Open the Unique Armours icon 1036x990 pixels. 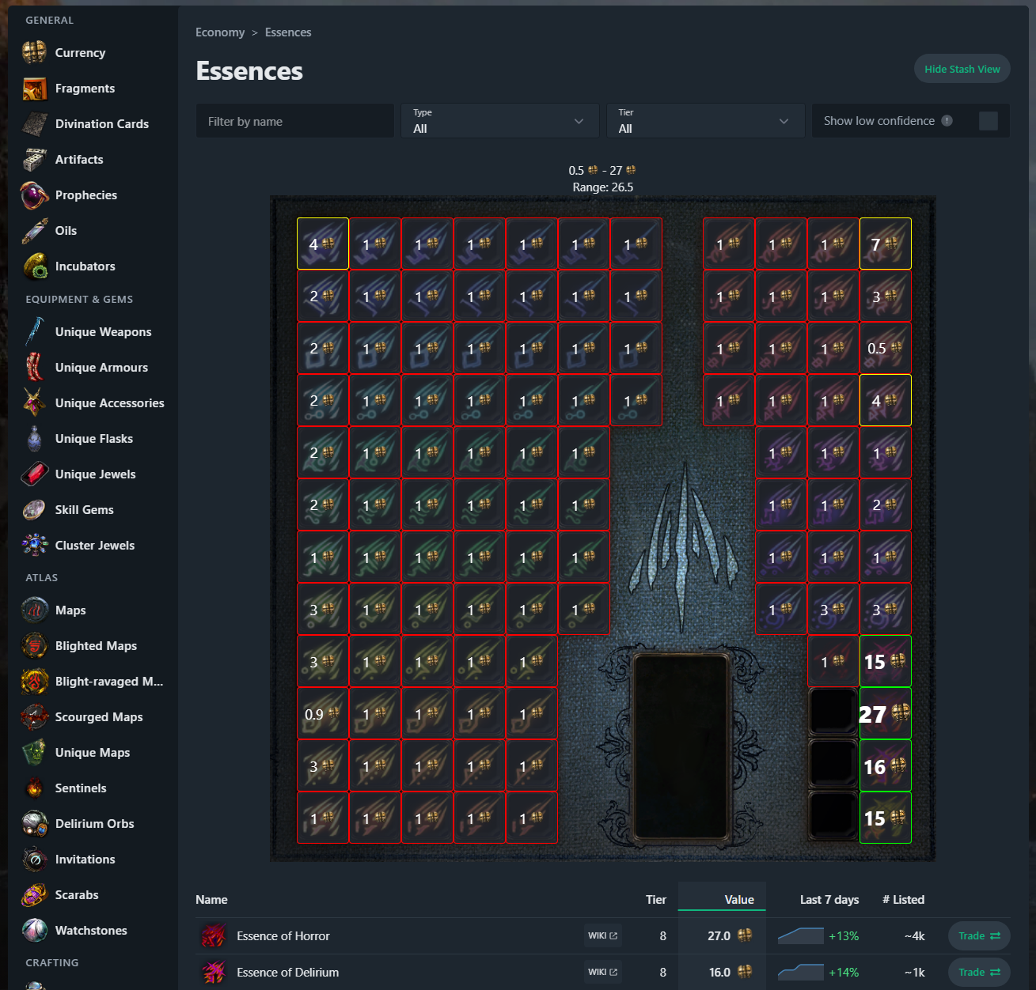pyautogui.click(x=34, y=367)
